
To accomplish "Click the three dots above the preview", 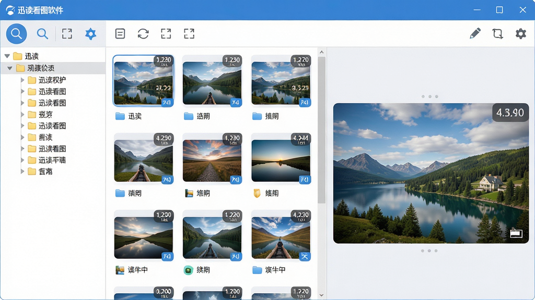I will coord(429,96).
